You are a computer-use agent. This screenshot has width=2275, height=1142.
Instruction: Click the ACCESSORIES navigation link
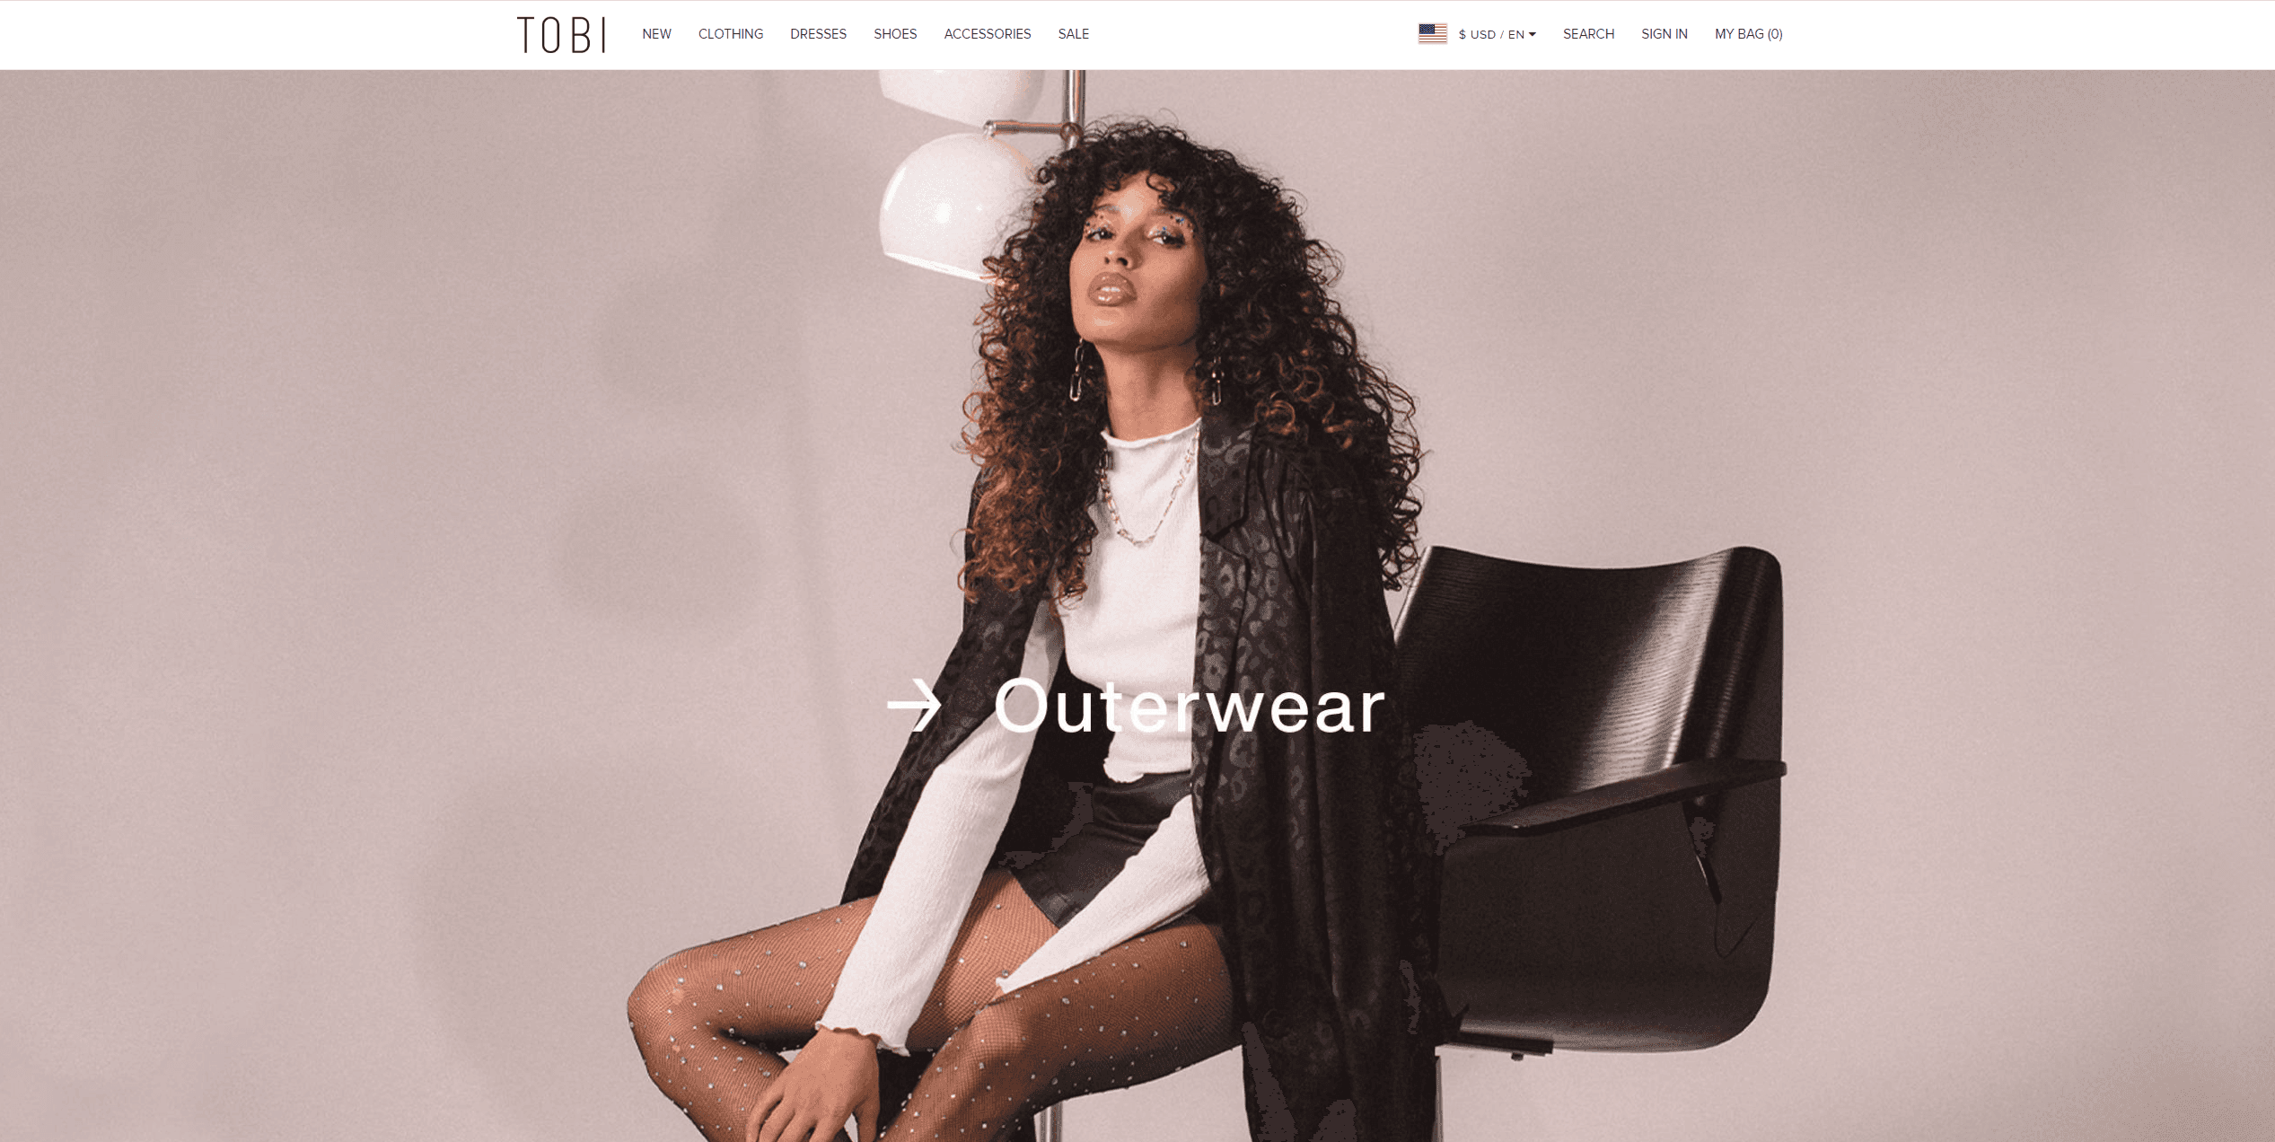click(986, 33)
